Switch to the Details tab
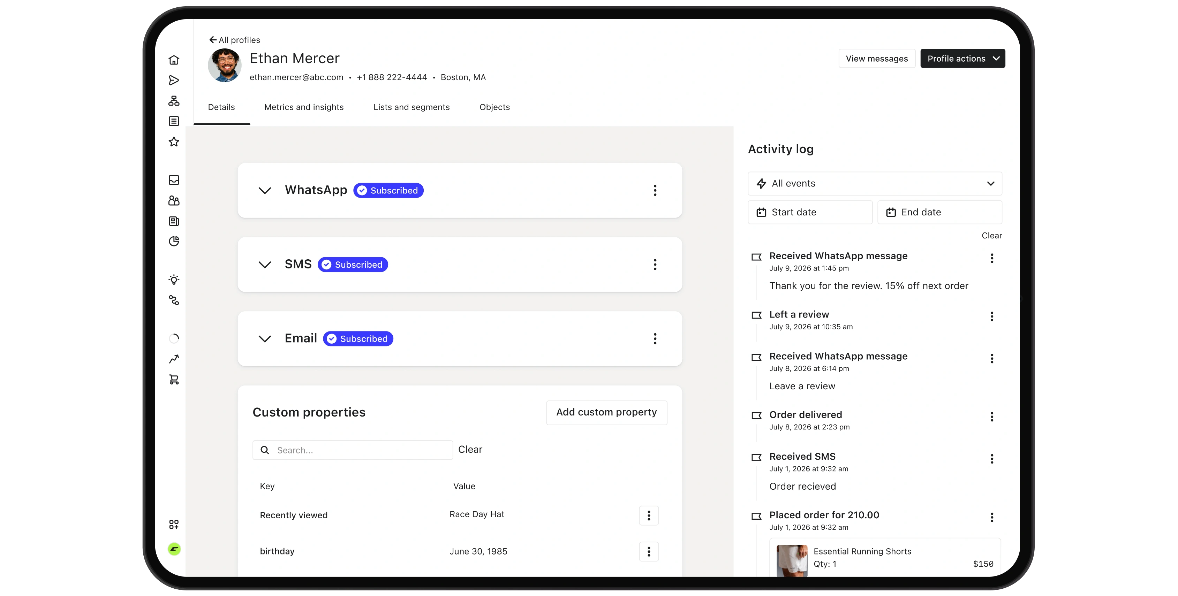Image resolution: width=1178 pixels, height=596 pixels. click(x=221, y=107)
